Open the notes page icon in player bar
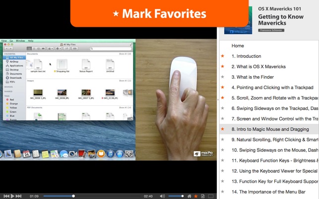 pos(202,196)
